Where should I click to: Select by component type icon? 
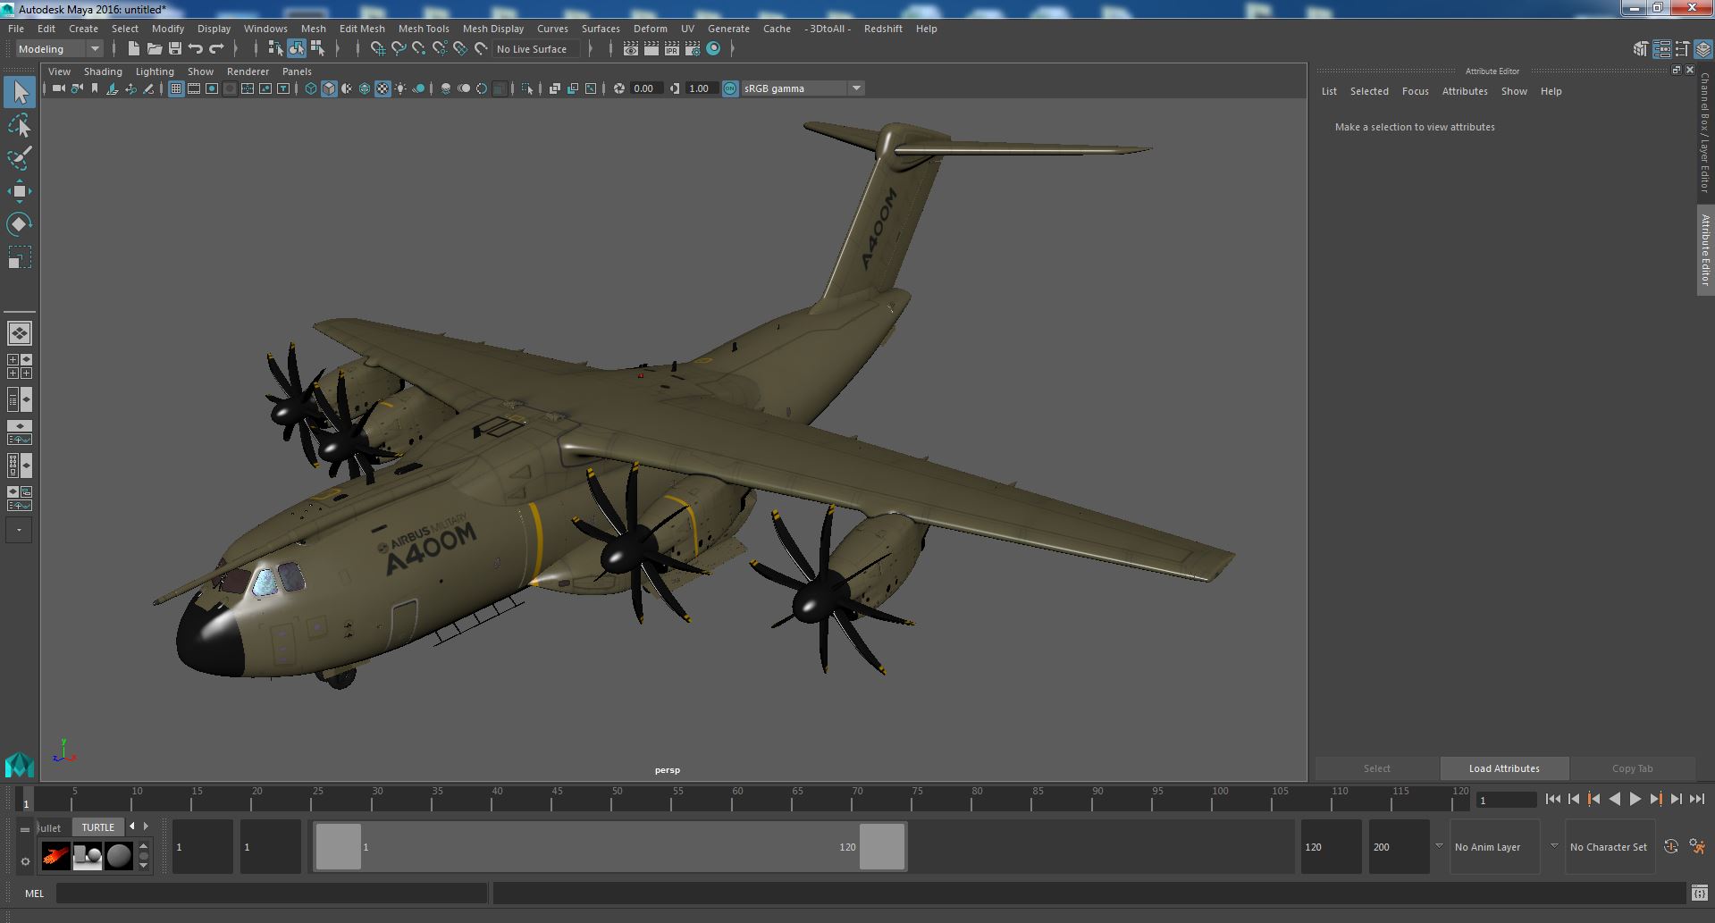[x=317, y=49]
